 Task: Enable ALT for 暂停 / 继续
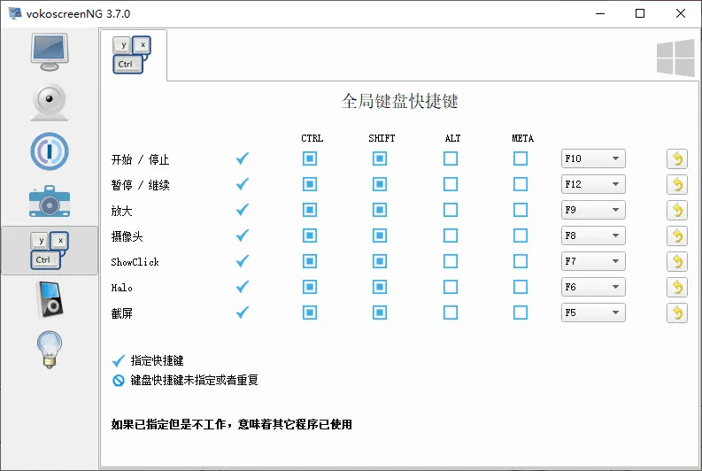(x=451, y=184)
